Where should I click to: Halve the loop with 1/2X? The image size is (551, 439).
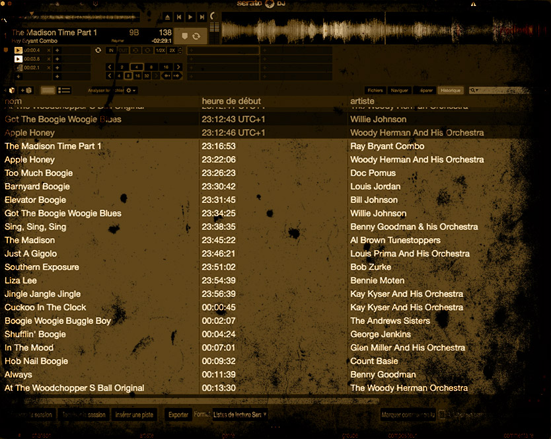(161, 50)
